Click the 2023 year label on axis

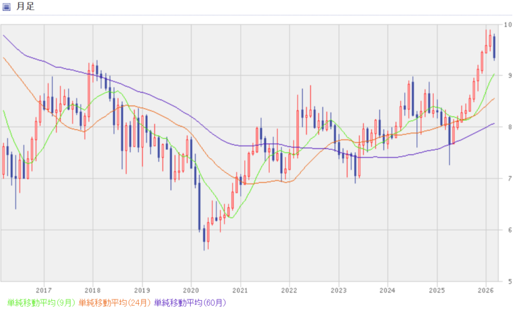(x=339, y=290)
